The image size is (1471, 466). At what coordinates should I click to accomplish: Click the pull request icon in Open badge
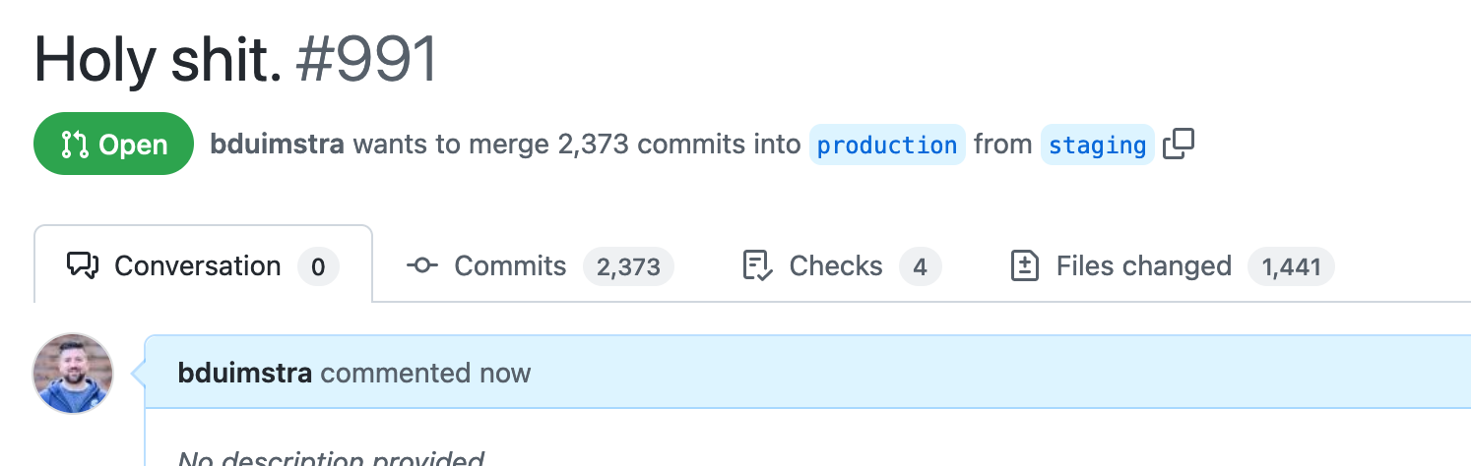(x=74, y=145)
